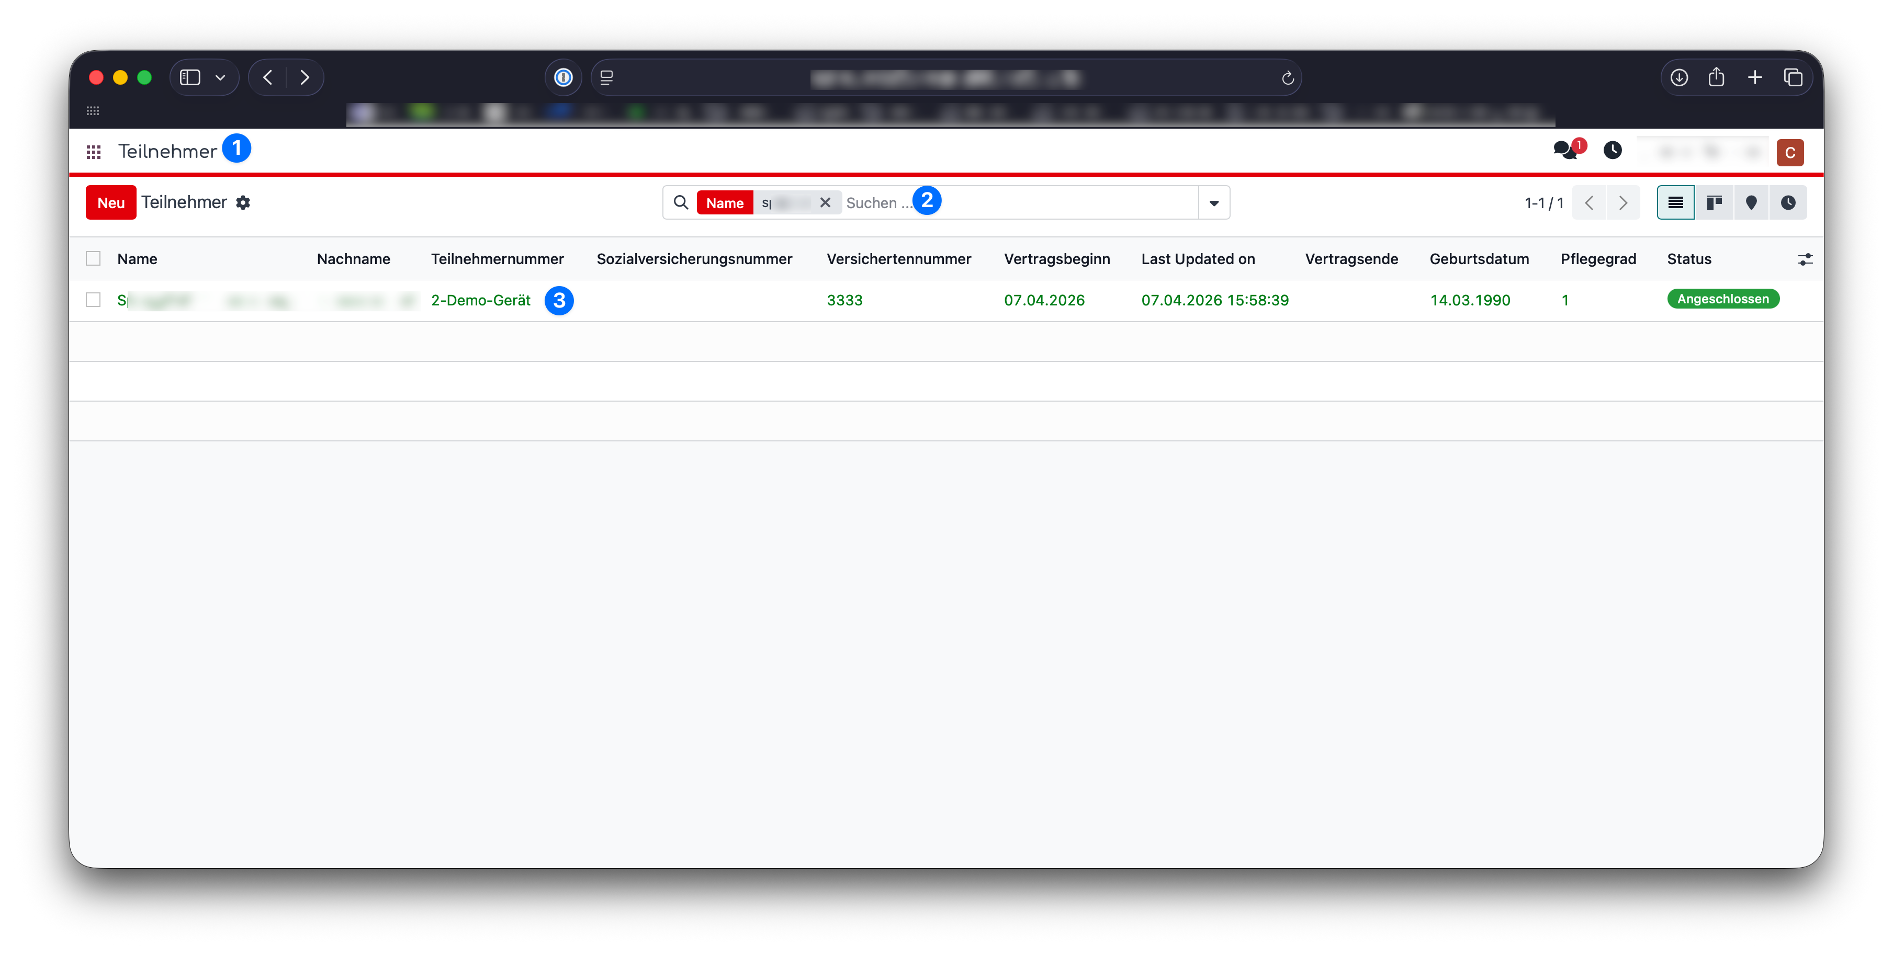The width and height of the screenshot is (1893, 956).
Task: Open the user avatar menu
Action: coord(1790,152)
